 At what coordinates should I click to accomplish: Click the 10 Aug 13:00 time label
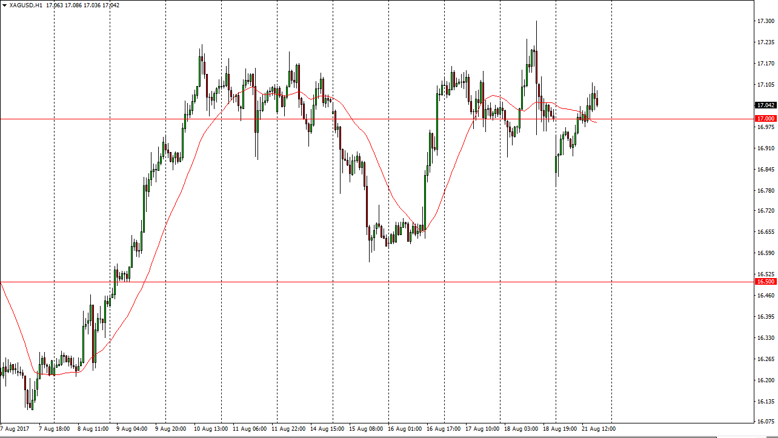211,428
